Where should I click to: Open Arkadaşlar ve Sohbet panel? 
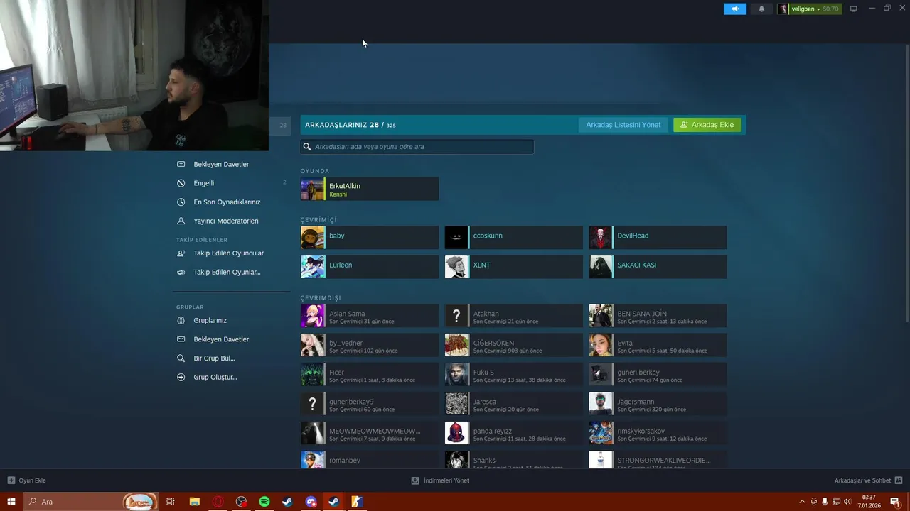click(x=868, y=480)
